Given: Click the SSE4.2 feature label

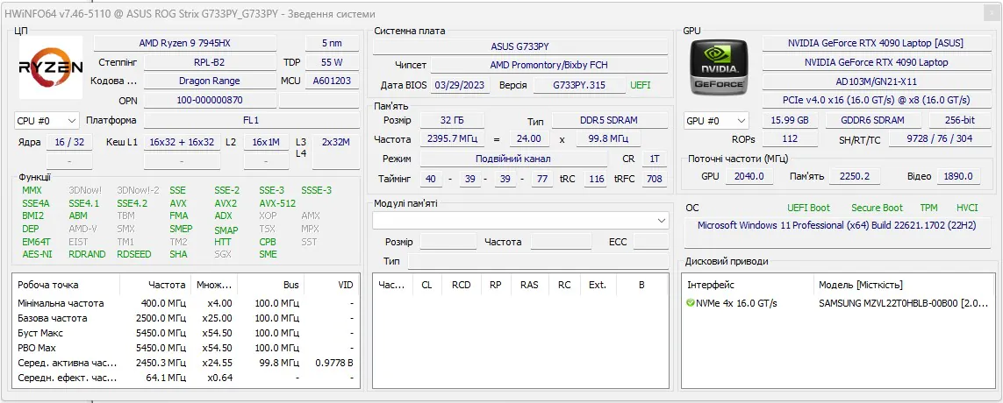Looking at the screenshot, I should pos(132,203).
